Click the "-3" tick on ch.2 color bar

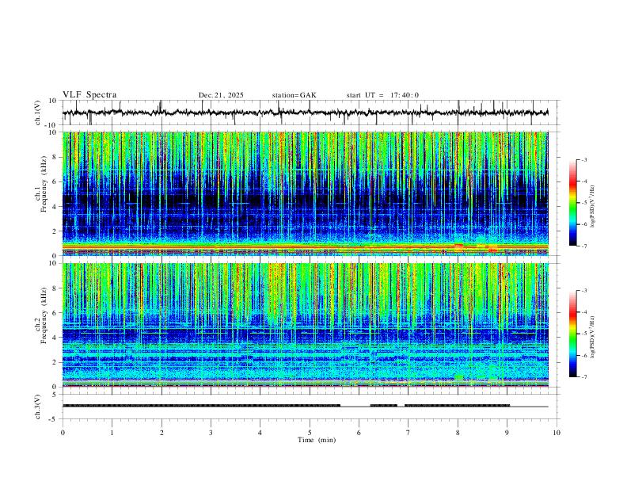583,291
